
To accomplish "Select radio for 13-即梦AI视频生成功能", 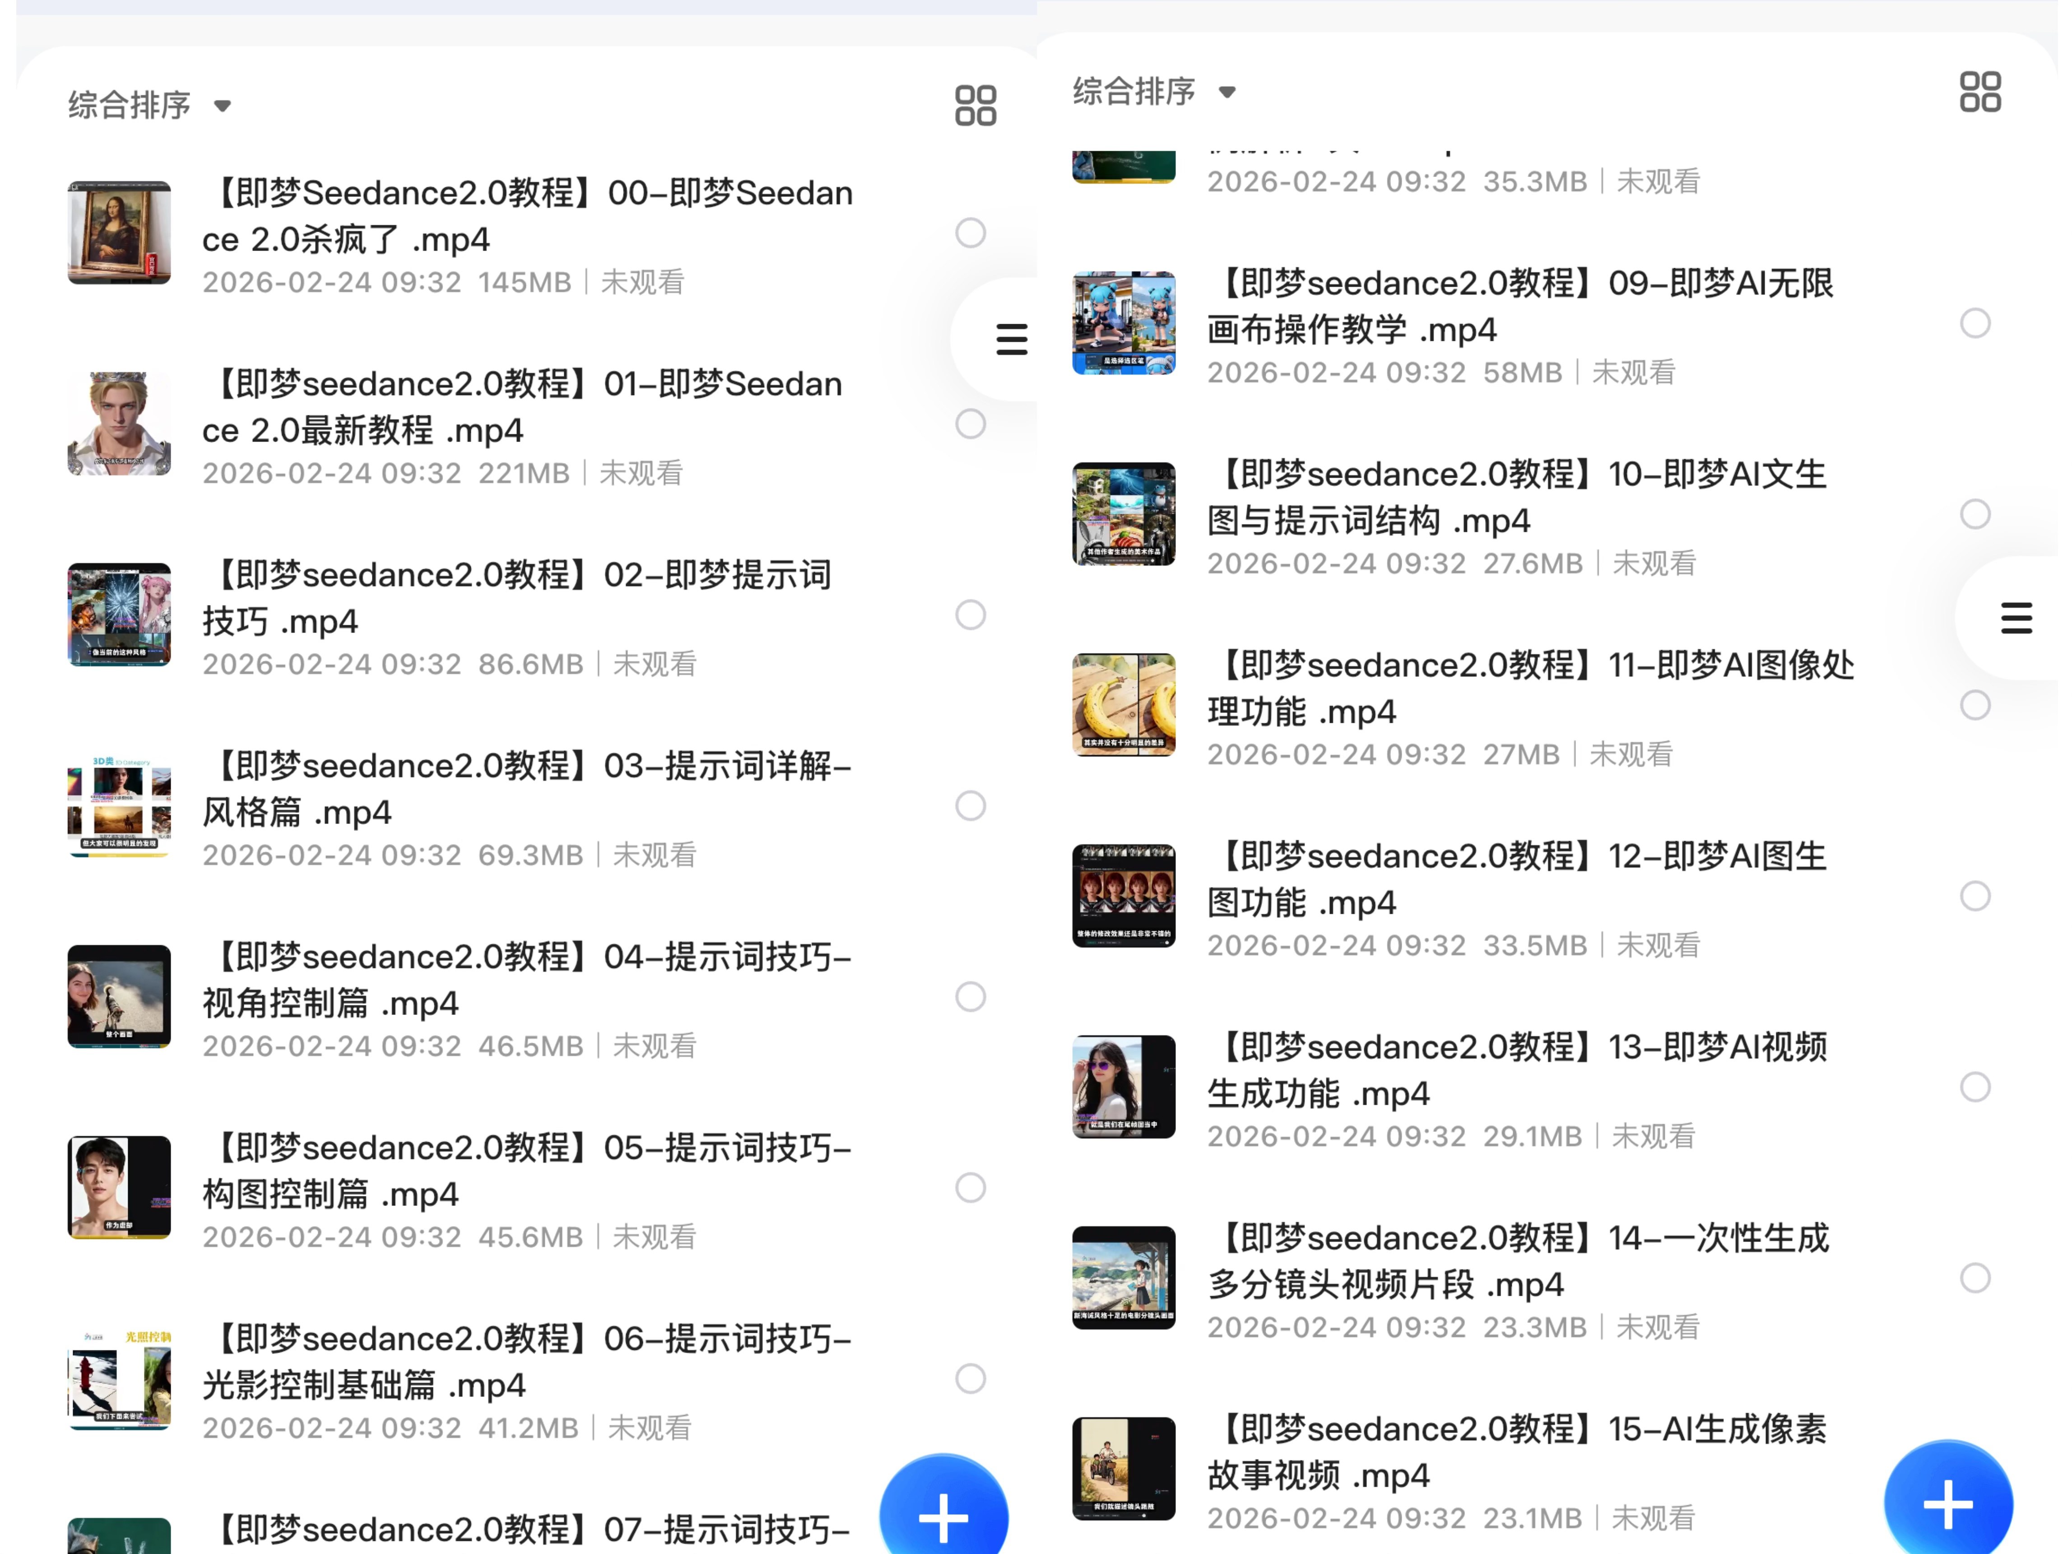I will 1974,1087.
